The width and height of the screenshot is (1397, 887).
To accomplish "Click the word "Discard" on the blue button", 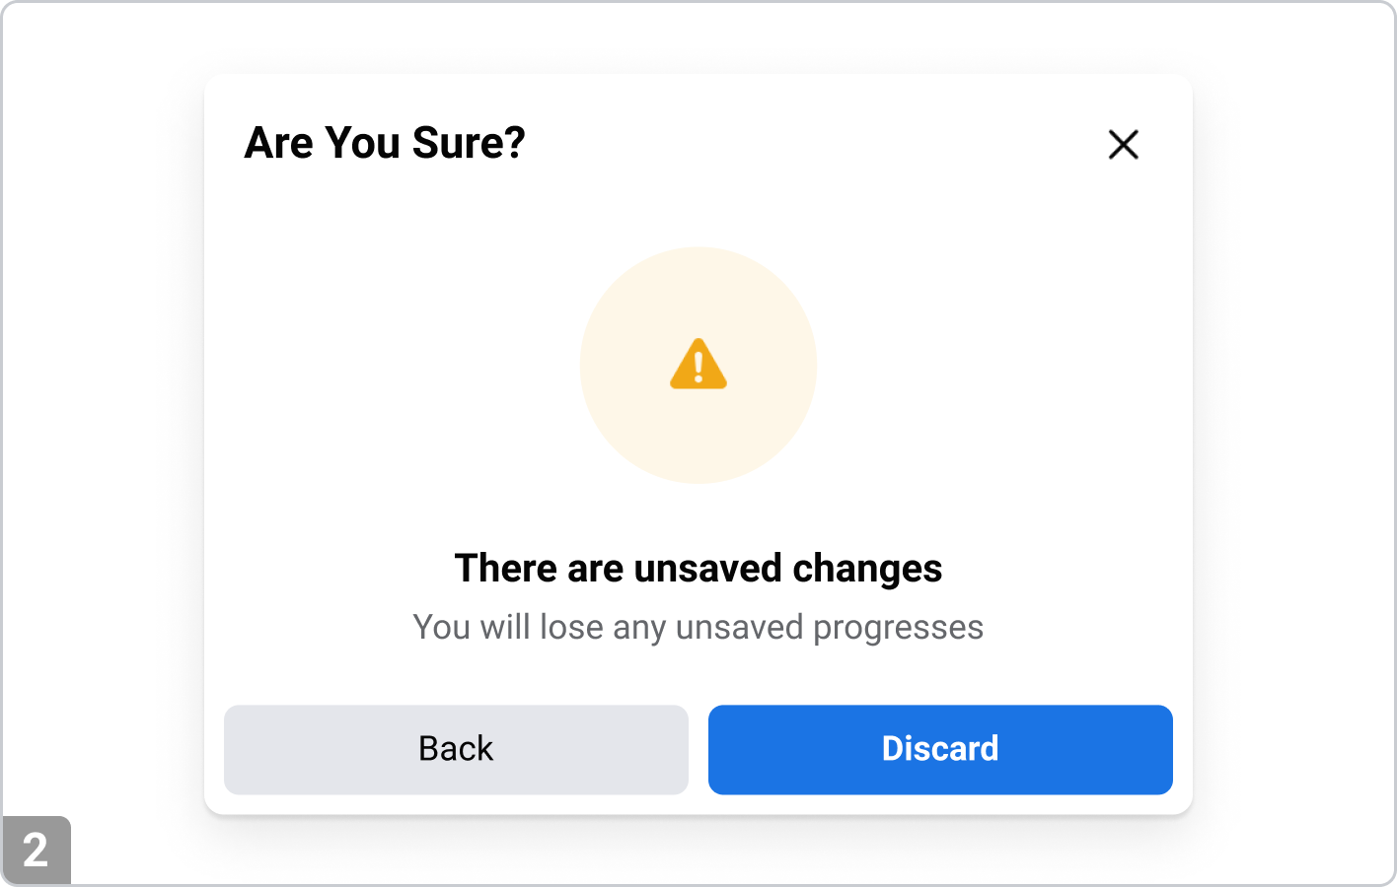I will coord(940,749).
